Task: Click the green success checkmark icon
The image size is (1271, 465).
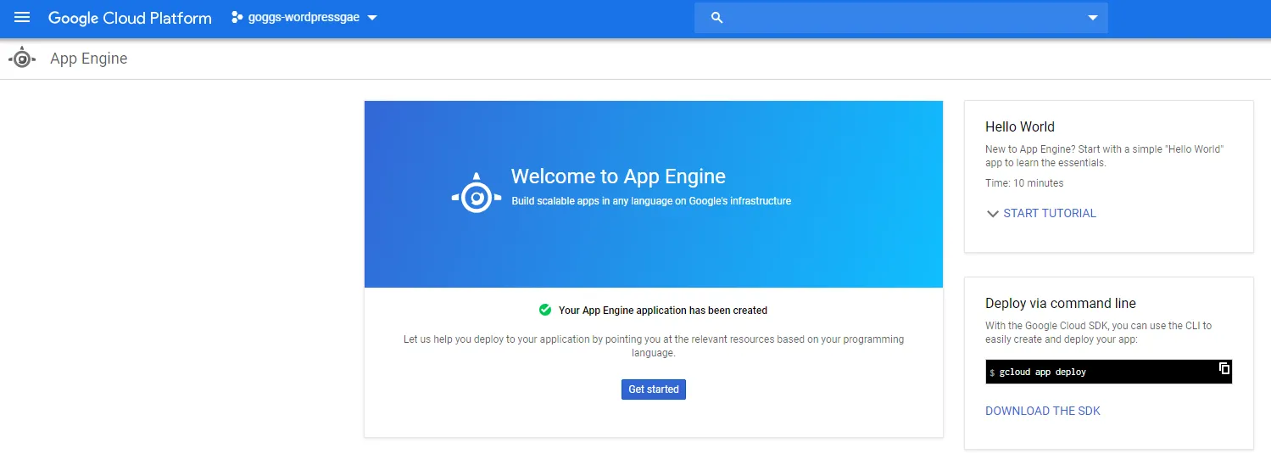Action: pyautogui.click(x=545, y=310)
